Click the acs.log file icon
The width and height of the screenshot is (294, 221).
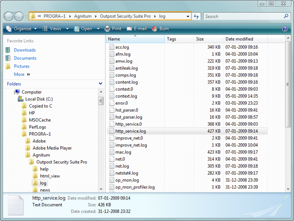point(112,47)
